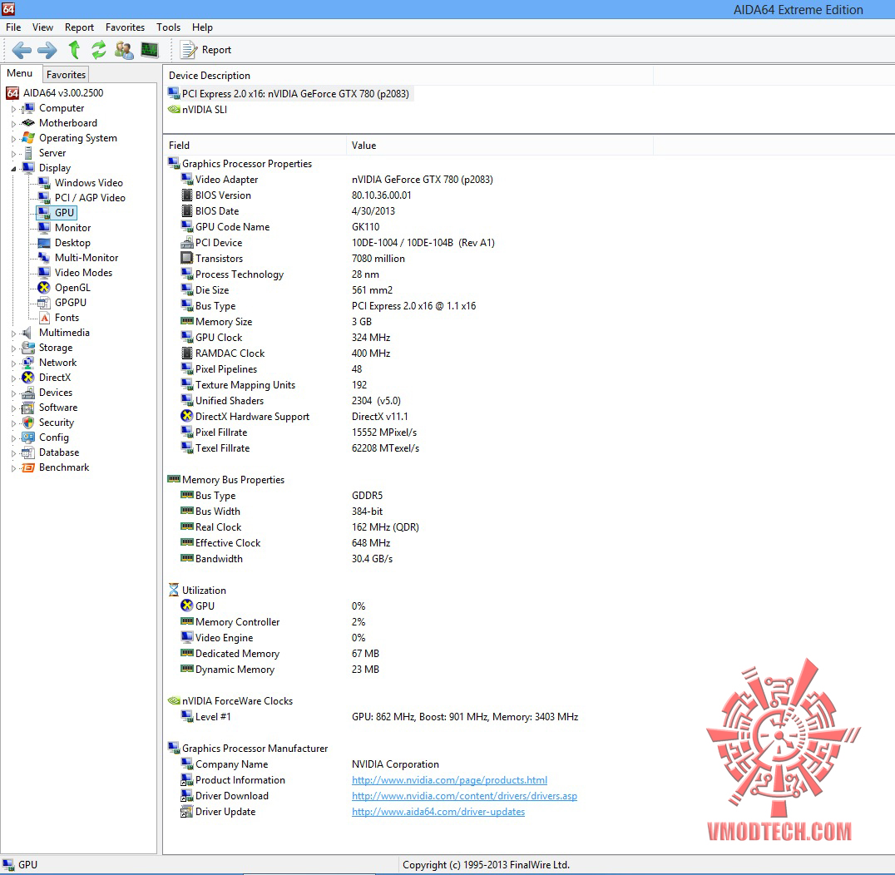Click the Device Description column header

(408, 76)
